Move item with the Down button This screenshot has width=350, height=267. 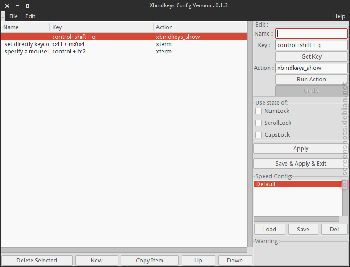[235, 260]
